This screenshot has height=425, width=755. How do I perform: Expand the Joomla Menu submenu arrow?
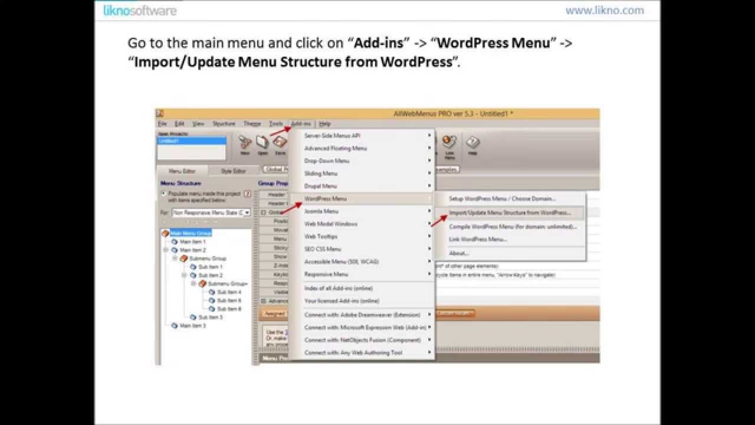click(429, 211)
